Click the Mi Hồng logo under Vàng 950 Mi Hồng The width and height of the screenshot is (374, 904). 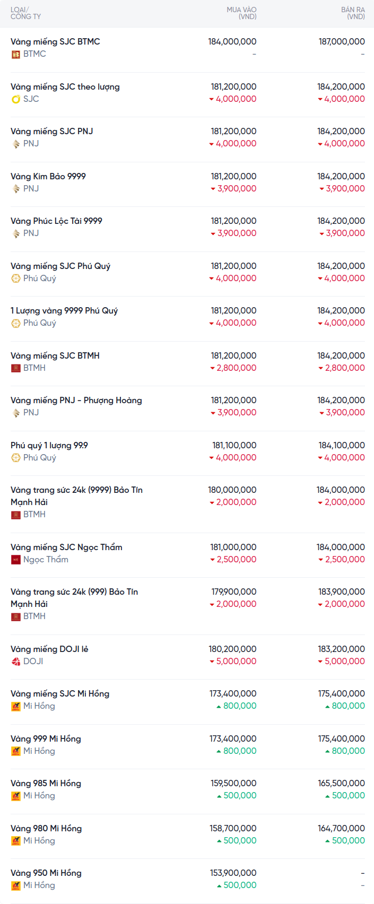16,885
